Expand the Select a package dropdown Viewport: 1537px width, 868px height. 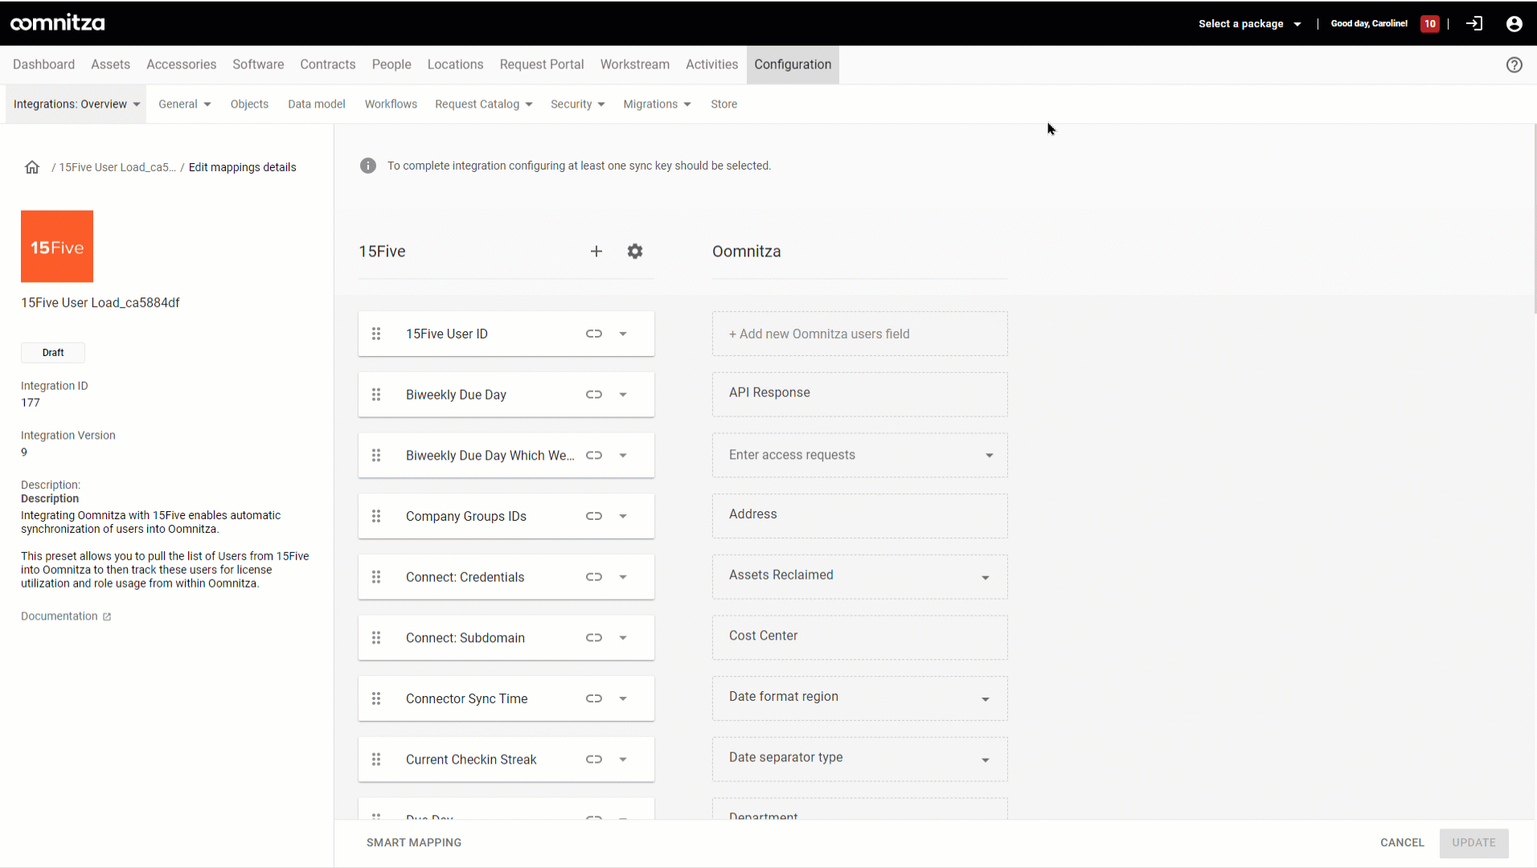(x=1249, y=24)
